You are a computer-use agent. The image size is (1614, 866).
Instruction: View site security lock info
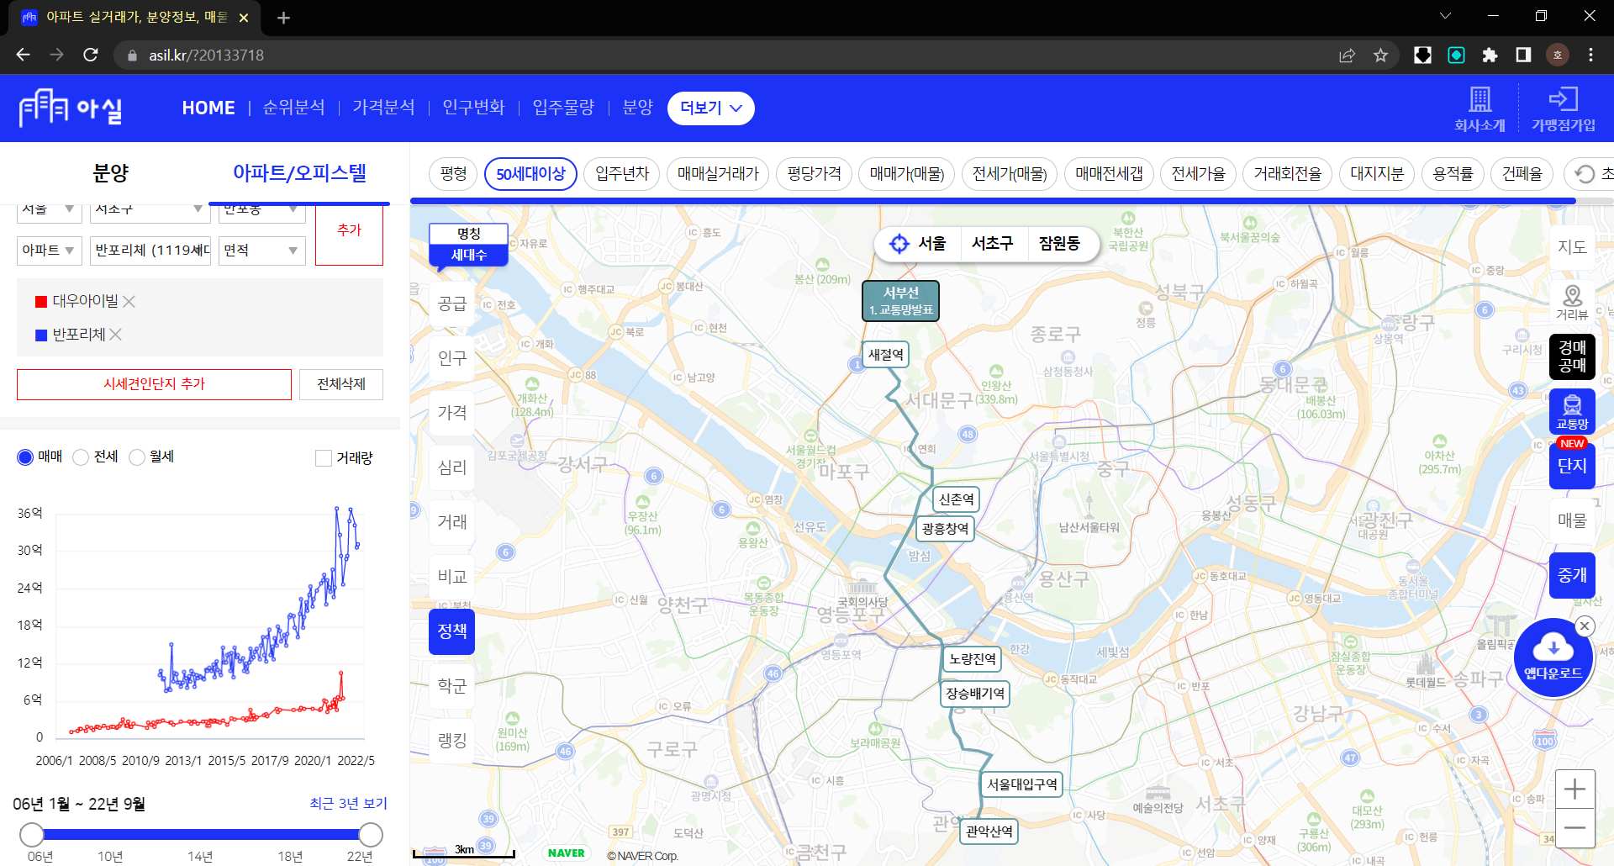[x=132, y=55]
